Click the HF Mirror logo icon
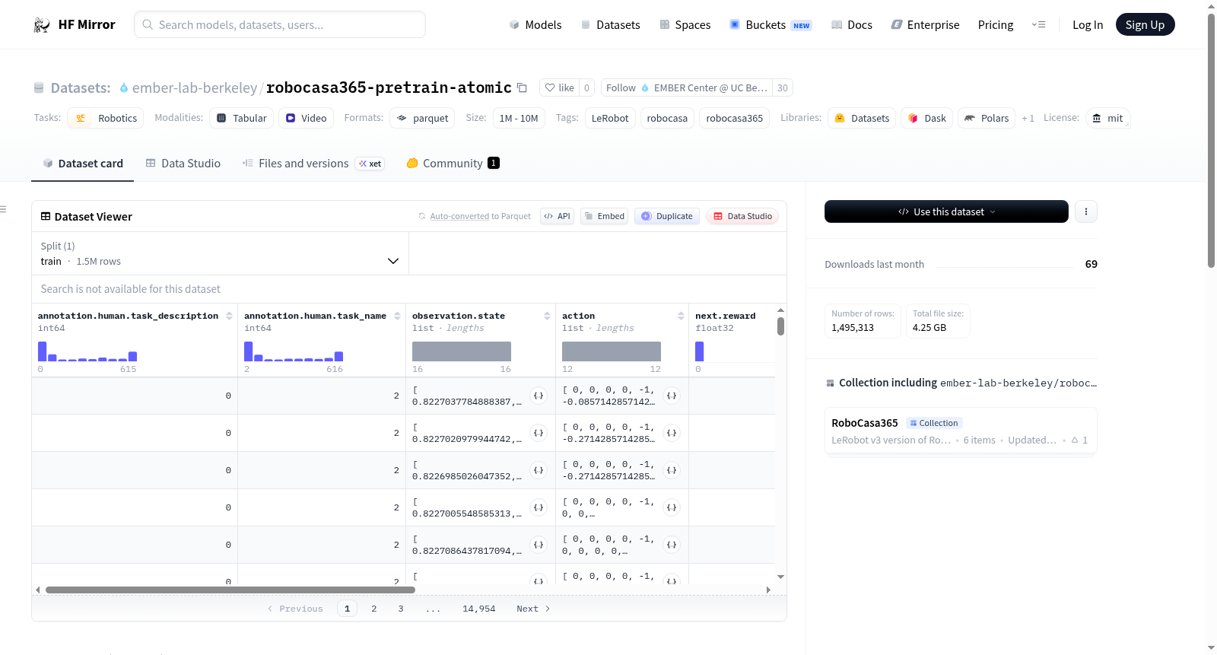 [42, 25]
